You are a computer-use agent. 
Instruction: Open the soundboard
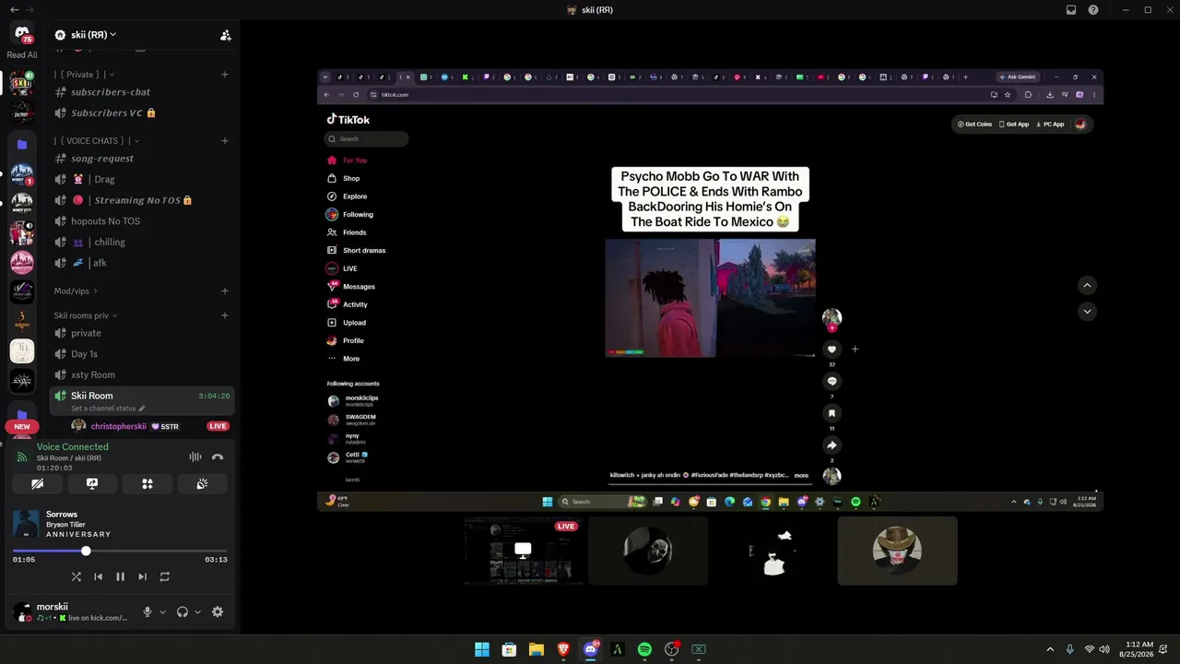[x=202, y=483]
